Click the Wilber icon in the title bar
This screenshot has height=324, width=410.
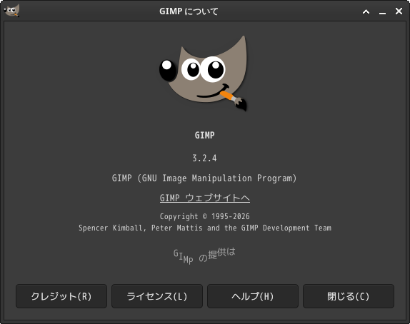(x=11, y=11)
